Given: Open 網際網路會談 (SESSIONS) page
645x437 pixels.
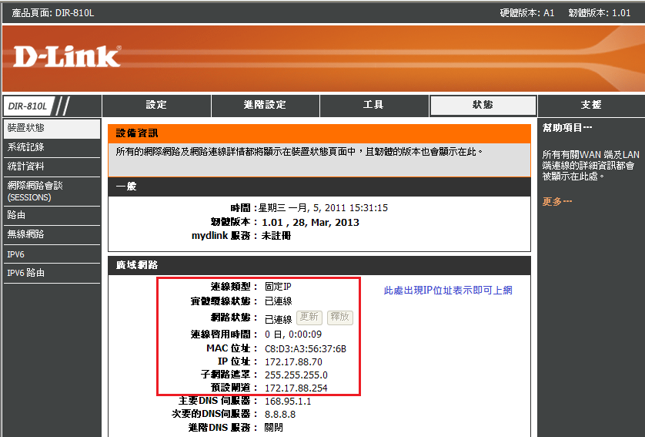Looking at the screenshot, I should 52,191.
